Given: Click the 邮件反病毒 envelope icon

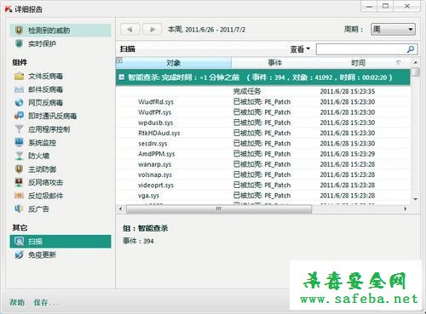Looking at the screenshot, I should pyautogui.click(x=19, y=89).
